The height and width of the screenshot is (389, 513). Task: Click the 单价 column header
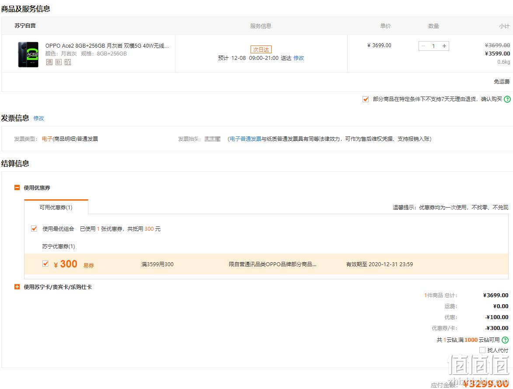pos(385,26)
